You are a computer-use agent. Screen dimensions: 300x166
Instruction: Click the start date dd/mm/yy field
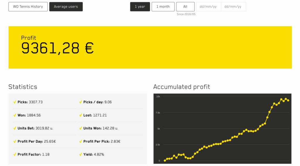208,7
